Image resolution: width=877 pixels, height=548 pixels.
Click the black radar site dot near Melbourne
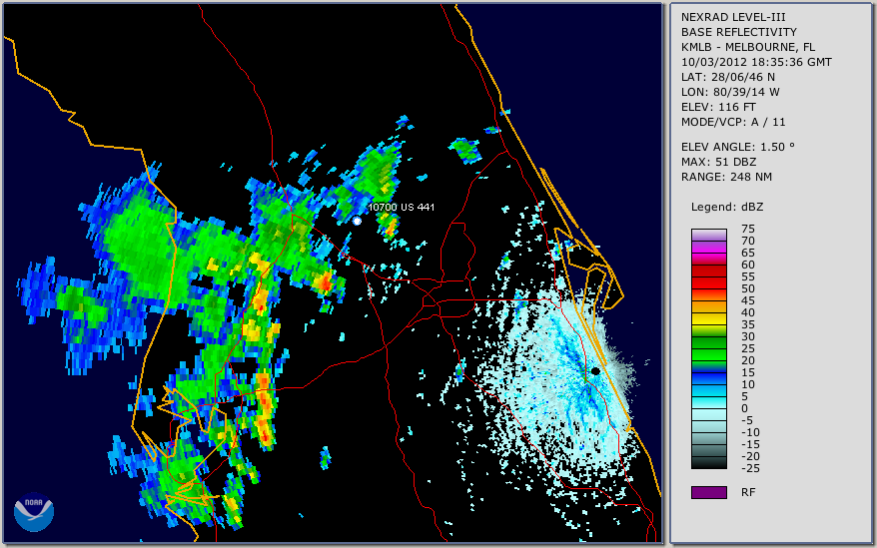point(595,370)
